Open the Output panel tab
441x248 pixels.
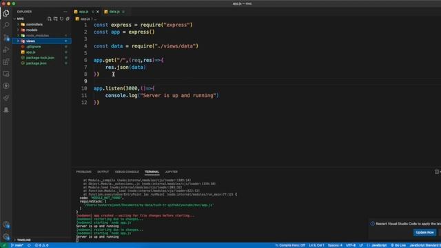[x=103, y=172]
